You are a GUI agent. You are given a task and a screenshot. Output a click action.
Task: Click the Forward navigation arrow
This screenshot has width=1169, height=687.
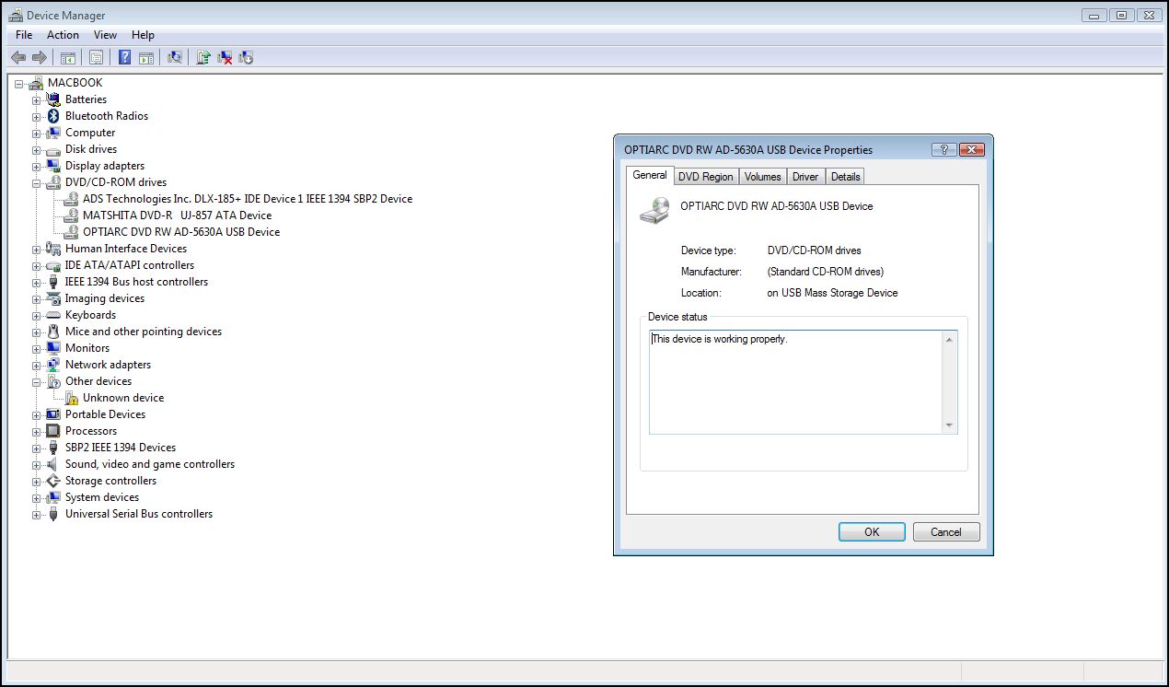point(39,57)
